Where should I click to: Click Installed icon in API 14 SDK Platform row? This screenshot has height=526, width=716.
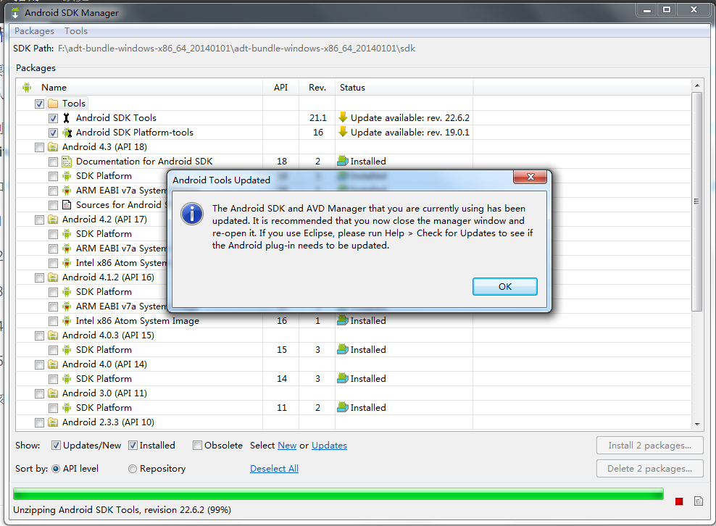[x=343, y=378]
